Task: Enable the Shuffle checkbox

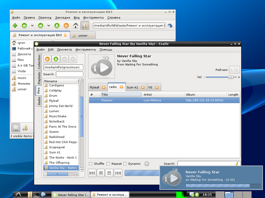Action: pyautogui.click(x=91, y=164)
